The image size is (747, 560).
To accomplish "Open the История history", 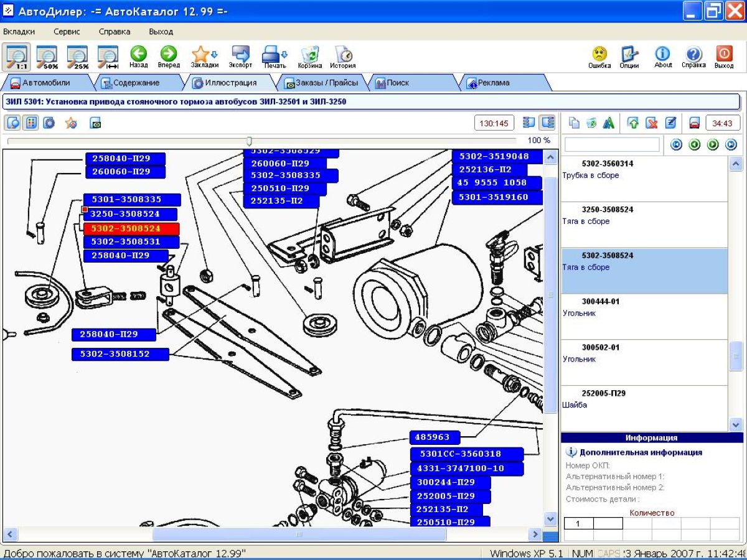I will click(x=343, y=57).
